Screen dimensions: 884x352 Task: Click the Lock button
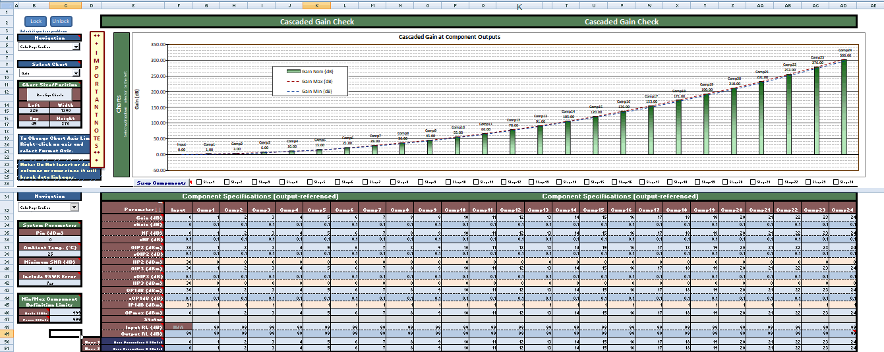click(x=36, y=21)
